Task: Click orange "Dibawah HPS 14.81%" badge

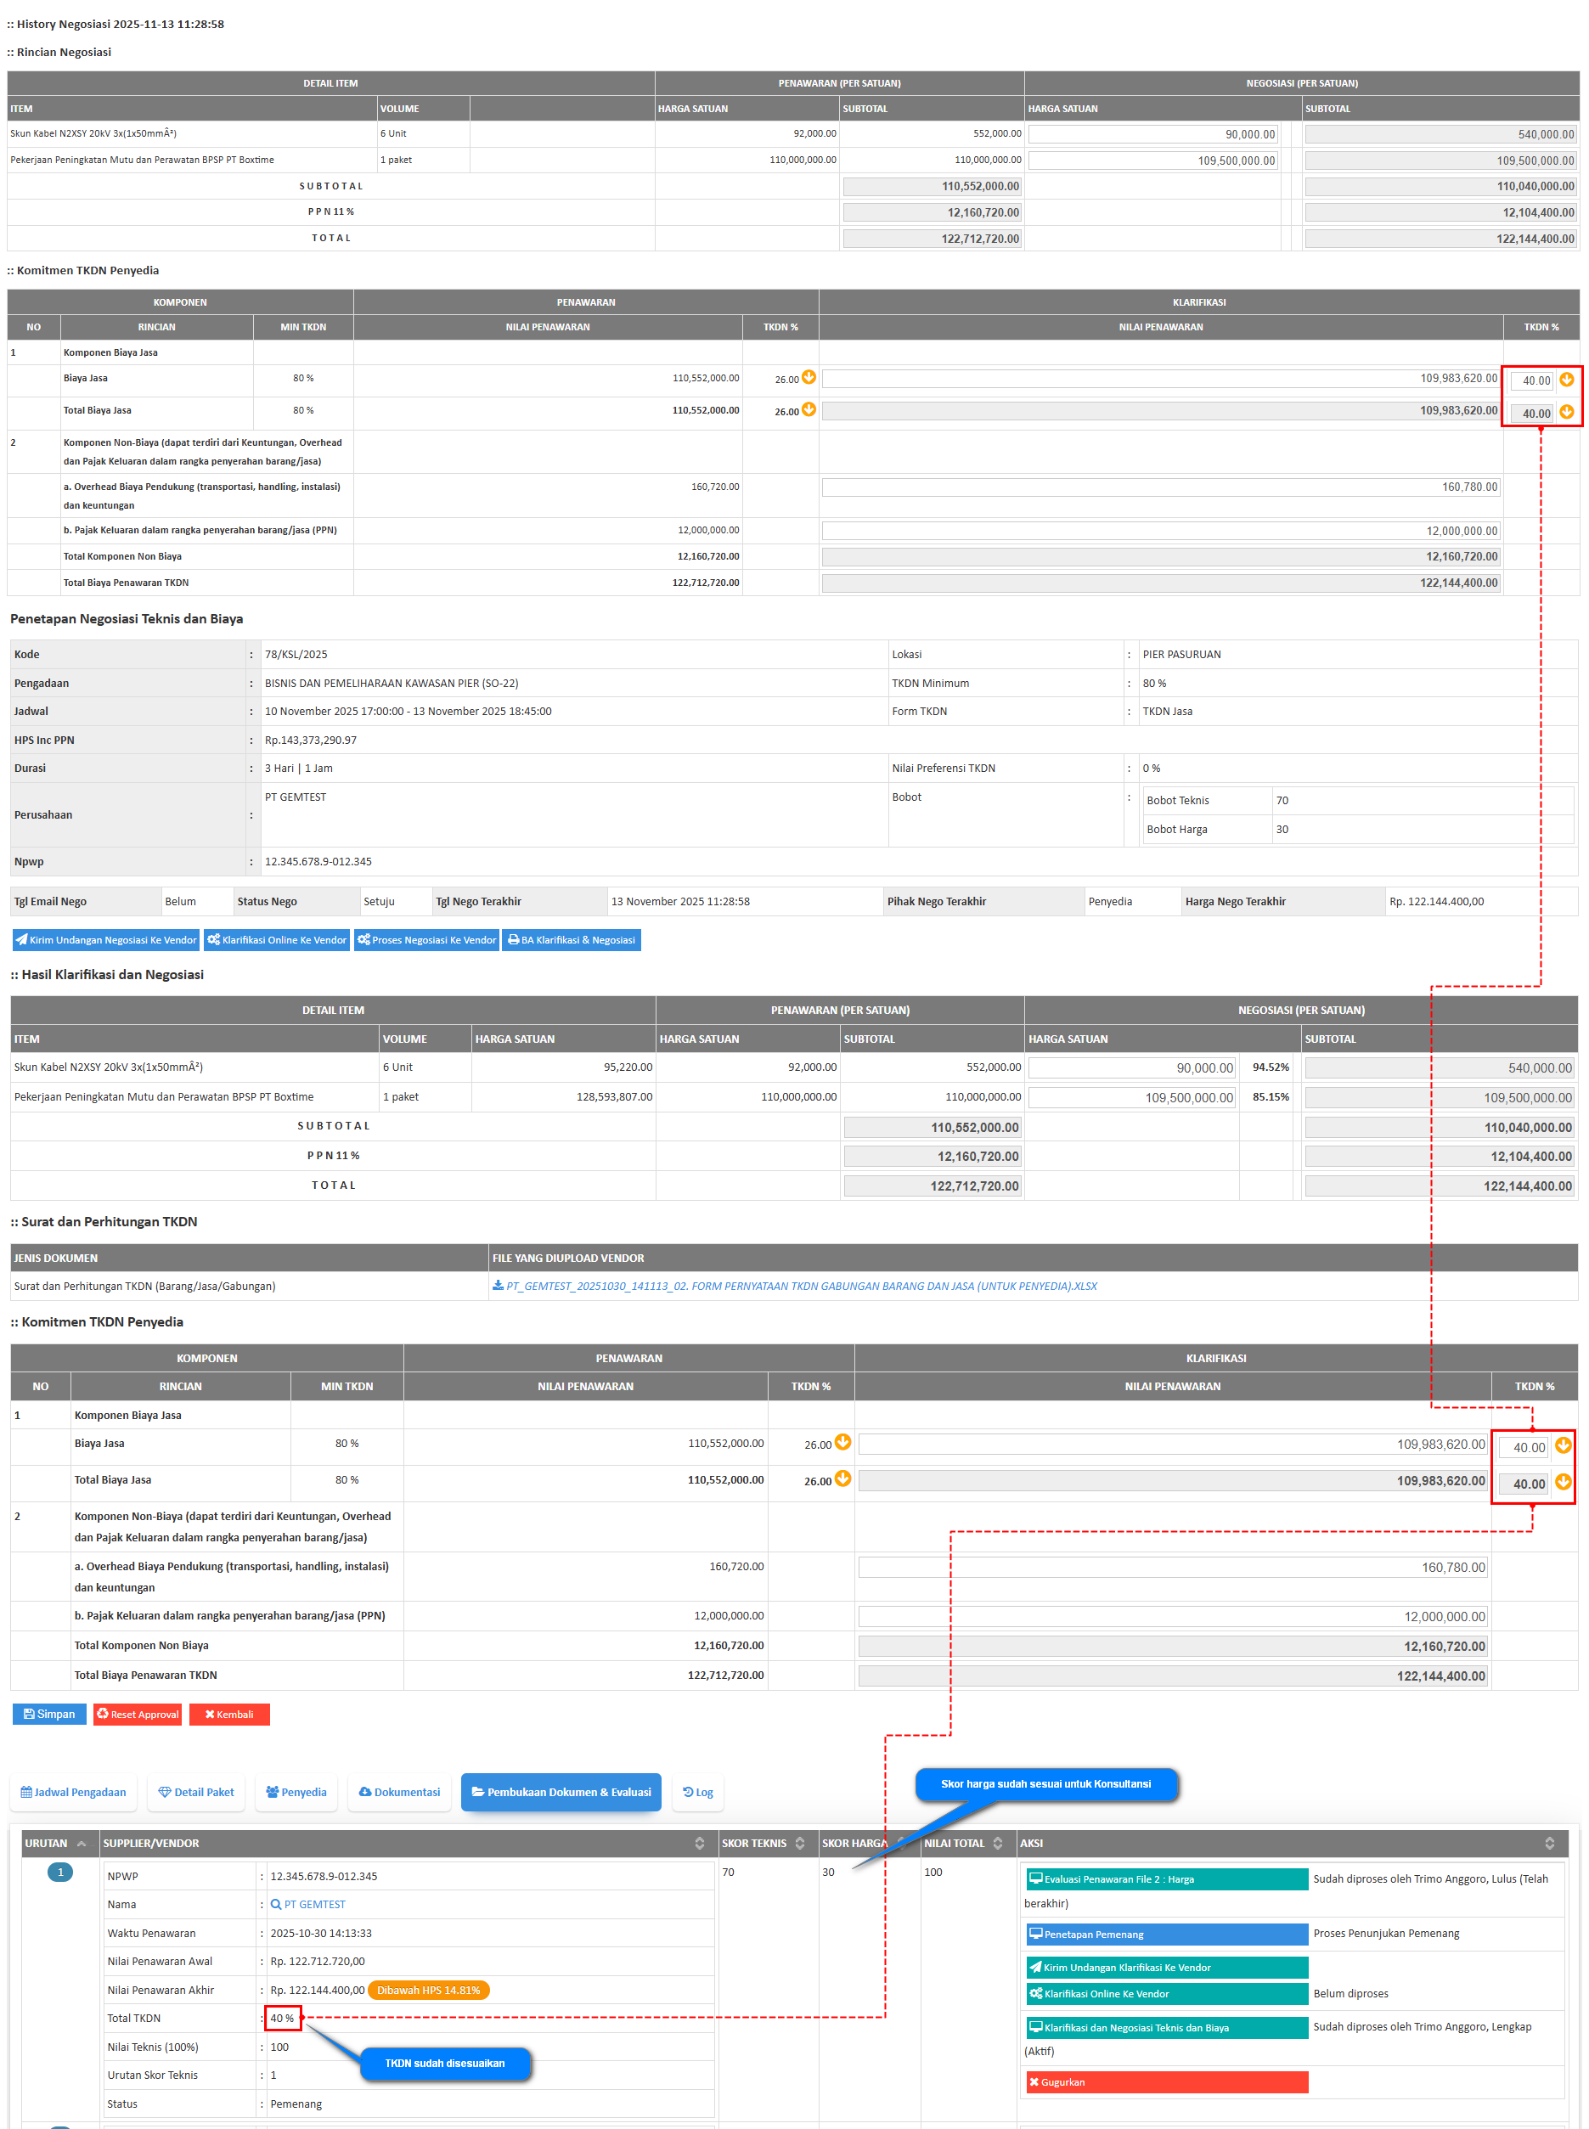Action: click(428, 1990)
